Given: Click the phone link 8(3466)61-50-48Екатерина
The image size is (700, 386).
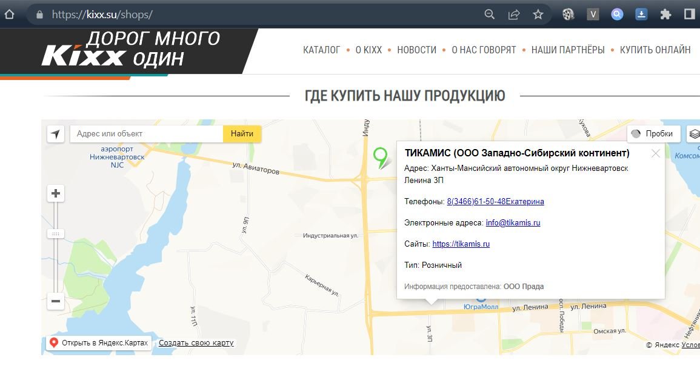Looking at the screenshot, I should (496, 201).
